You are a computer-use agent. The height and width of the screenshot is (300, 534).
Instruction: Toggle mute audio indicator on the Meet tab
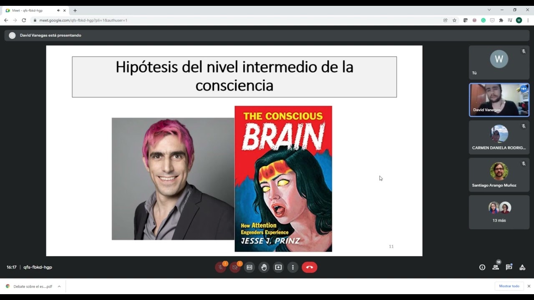(58, 10)
